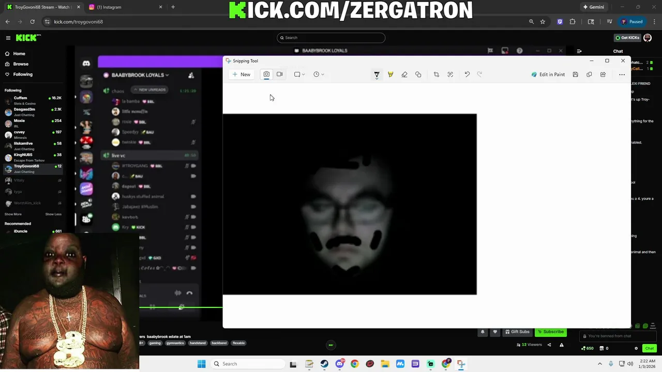Switch to the Instagram tab
Screen dimensions: 662x372
pos(124,7)
